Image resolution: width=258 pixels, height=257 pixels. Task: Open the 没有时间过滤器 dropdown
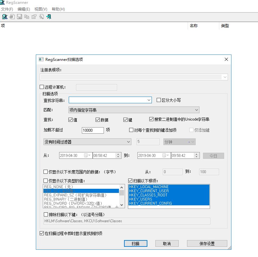click(129, 142)
